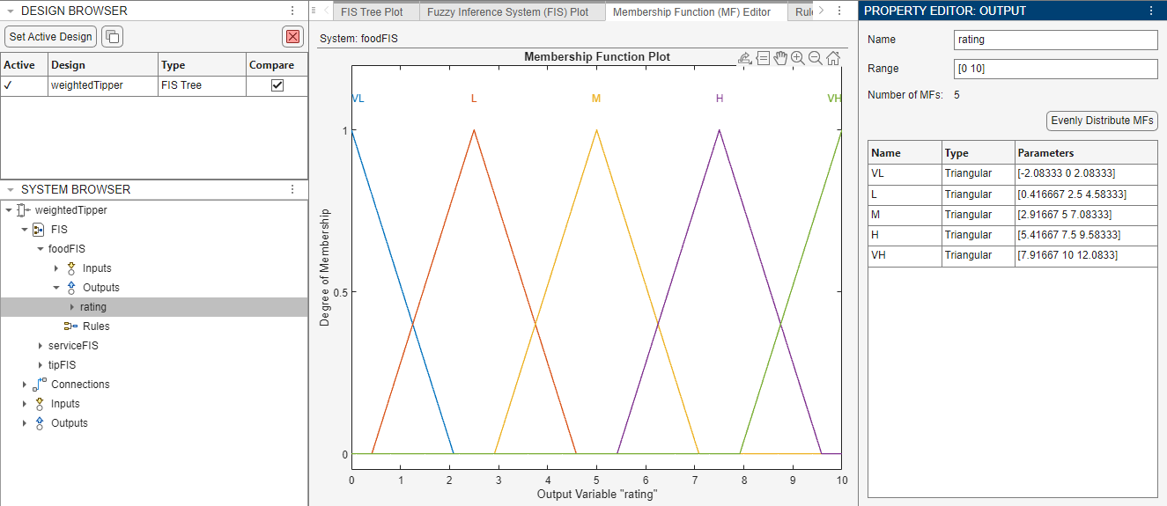Expand the Connections tree node
Image resolution: width=1167 pixels, height=506 pixels.
click(x=26, y=385)
